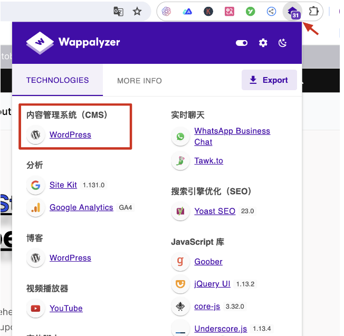Toggle the Wappalyzer enable switch
This screenshot has width=344, height=336.
point(242,43)
